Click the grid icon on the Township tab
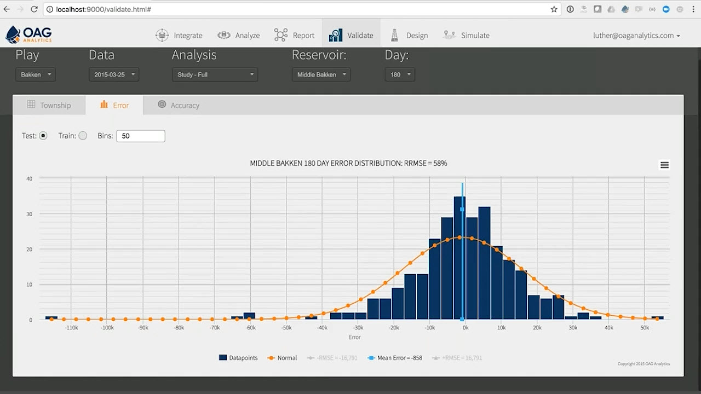The image size is (701, 394). (31, 105)
